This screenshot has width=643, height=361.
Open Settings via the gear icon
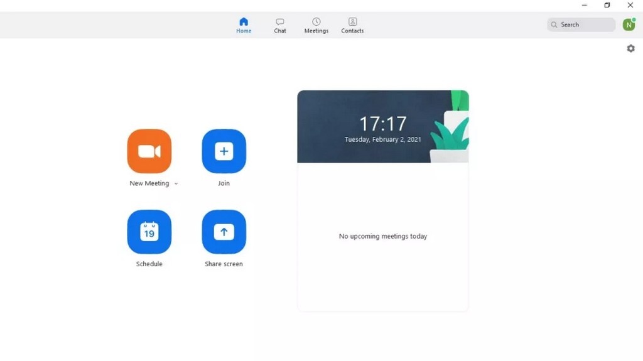click(x=630, y=48)
